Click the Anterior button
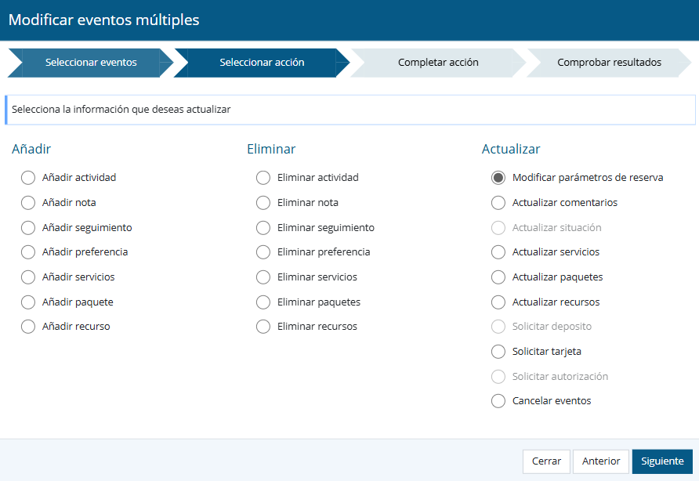Viewport: 699px width, 481px height. (x=600, y=461)
